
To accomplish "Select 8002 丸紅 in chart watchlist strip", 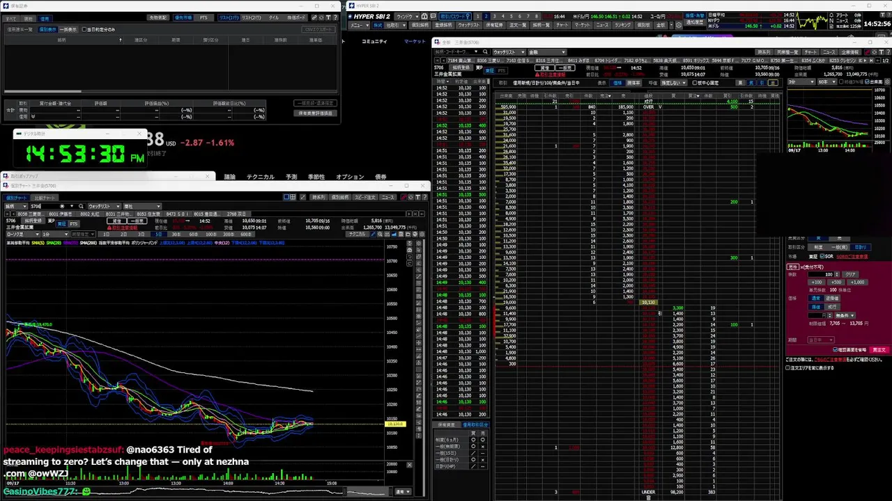I will pyautogui.click(x=90, y=214).
